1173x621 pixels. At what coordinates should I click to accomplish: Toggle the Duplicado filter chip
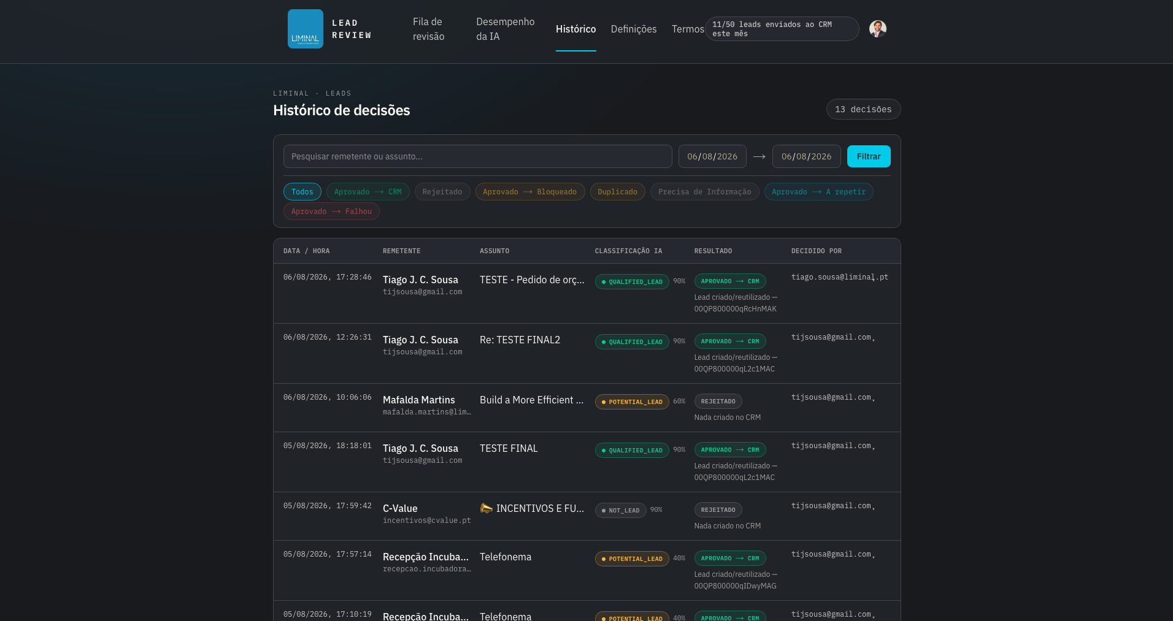pyautogui.click(x=618, y=192)
